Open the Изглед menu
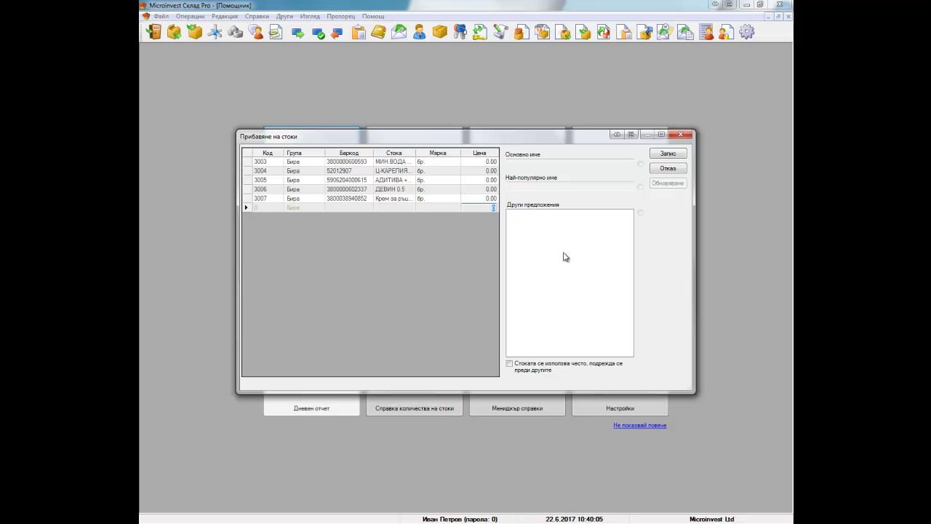Viewport: 931px width, 524px height. click(x=310, y=16)
